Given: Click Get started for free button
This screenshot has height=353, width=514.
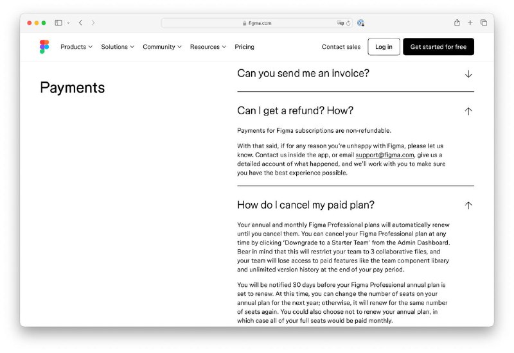Looking at the screenshot, I should (438, 47).
